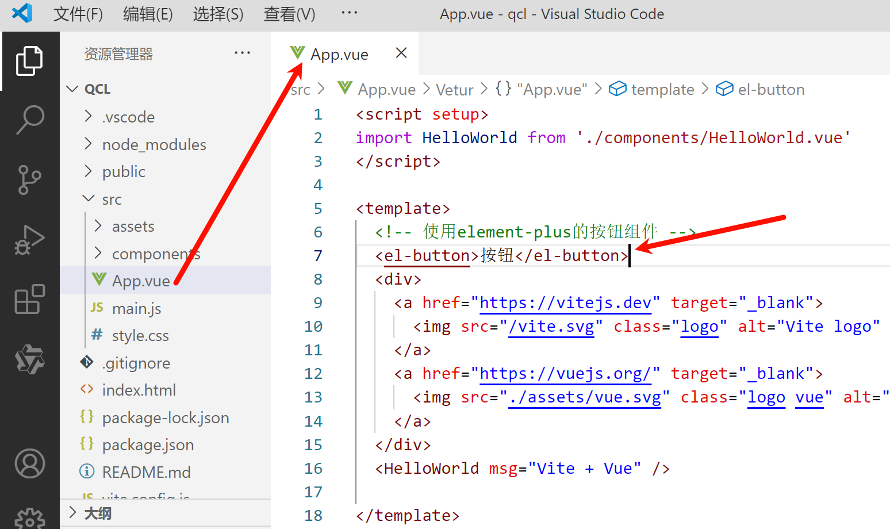Open the Extensions view icon
The image size is (890, 529).
pyautogui.click(x=29, y=299)
